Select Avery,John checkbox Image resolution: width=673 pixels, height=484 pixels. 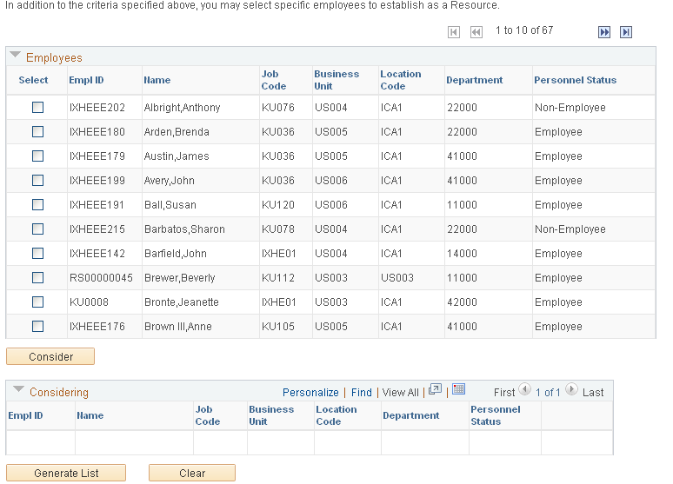click(37, 180)
